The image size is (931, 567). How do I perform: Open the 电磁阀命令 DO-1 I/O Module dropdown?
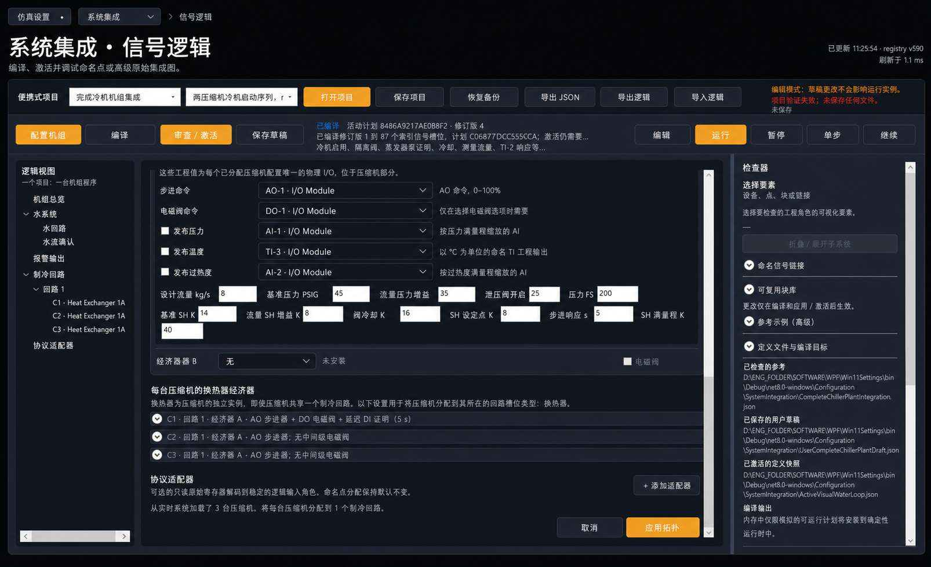pyautogui.click(x=345, y=211)
